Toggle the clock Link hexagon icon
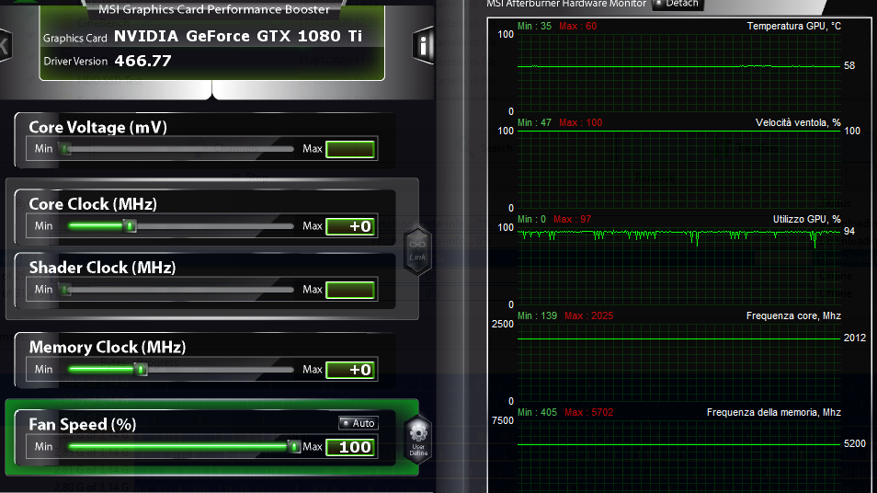This screenshot has height=493, width=877. pos(417,250)
